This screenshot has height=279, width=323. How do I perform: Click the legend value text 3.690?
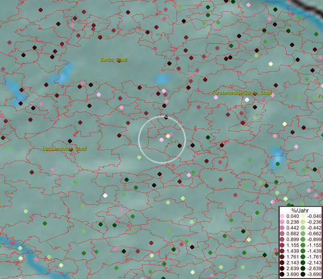click(292, 274)
